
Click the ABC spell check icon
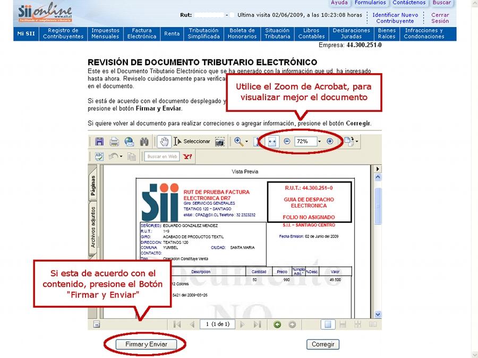pos(99,156)
